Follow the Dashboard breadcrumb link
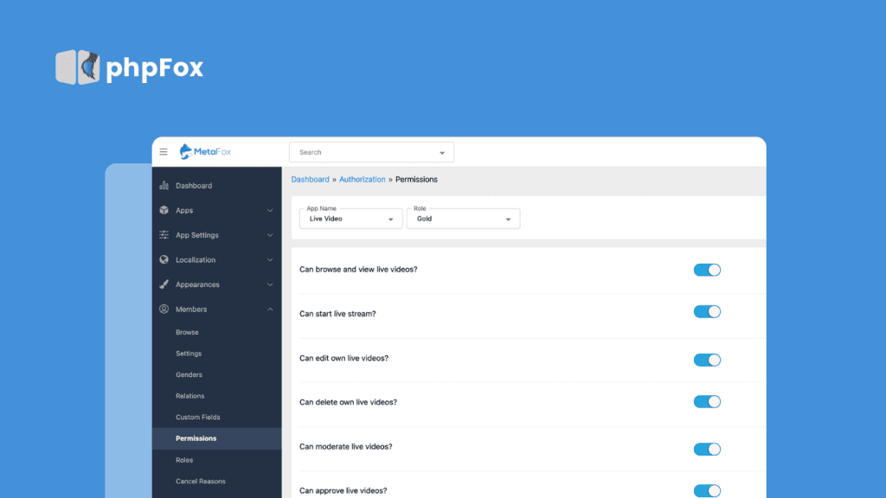 310,180
